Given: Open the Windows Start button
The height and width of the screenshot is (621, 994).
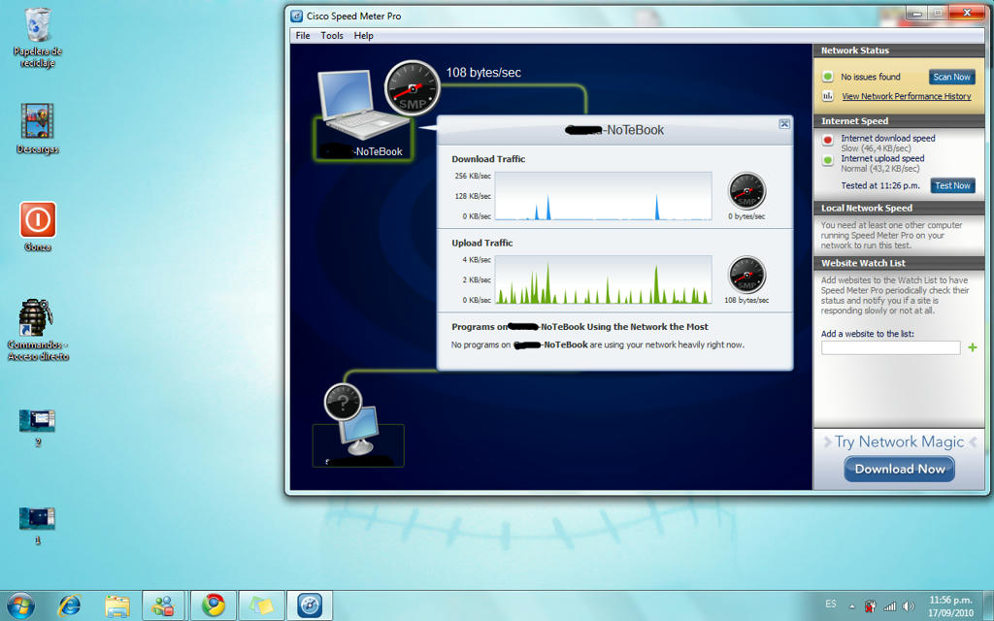Looking at the screenshot, I should [x=20, y=605].
